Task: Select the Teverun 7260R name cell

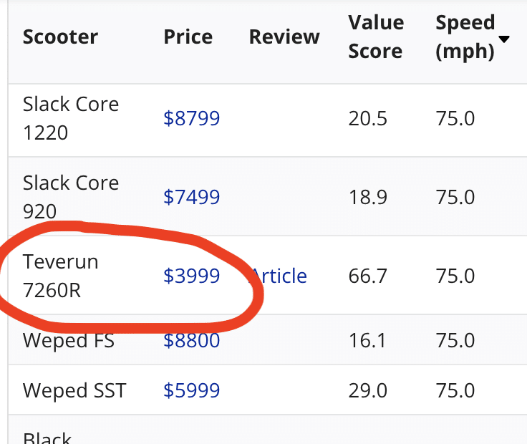Action: click(61, 276)
